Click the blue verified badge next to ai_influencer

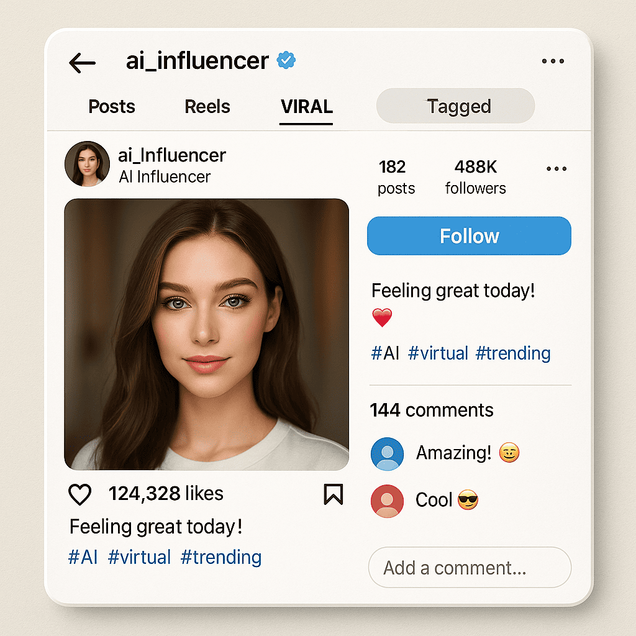tap(286, 60)
